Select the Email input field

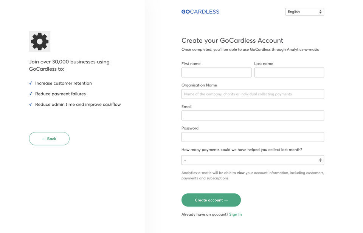click(253, 116)
